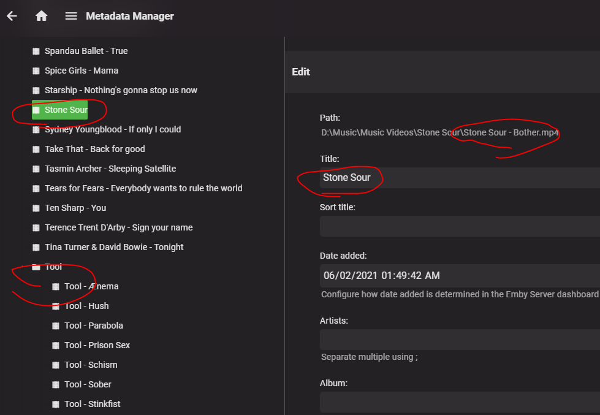Open Tears for Fears tree entry
The image size is (600, 415).
tap(143, 188)
